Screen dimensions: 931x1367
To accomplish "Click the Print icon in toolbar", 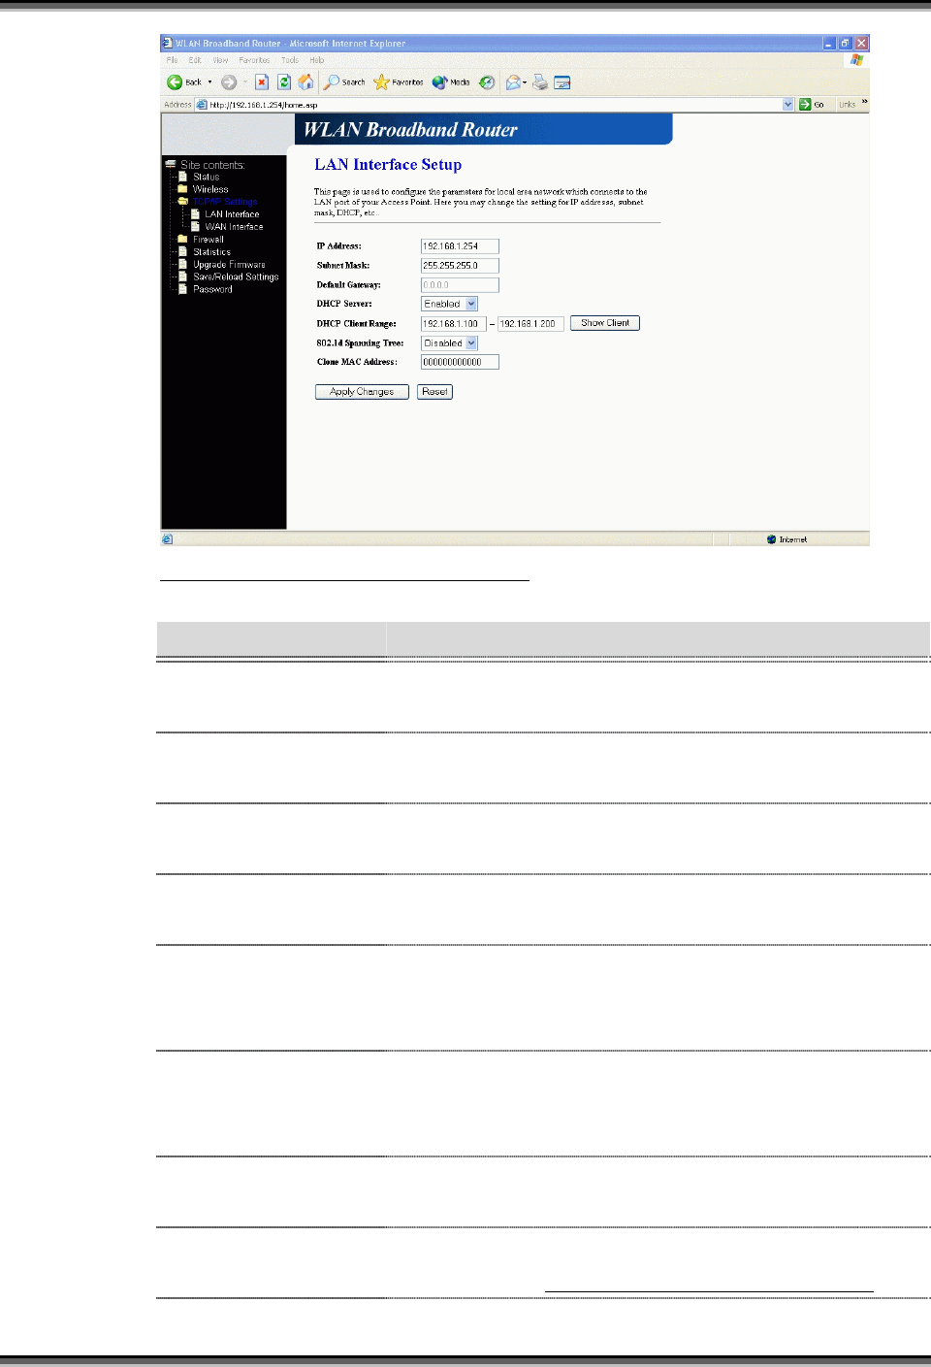I will (540, 82).
